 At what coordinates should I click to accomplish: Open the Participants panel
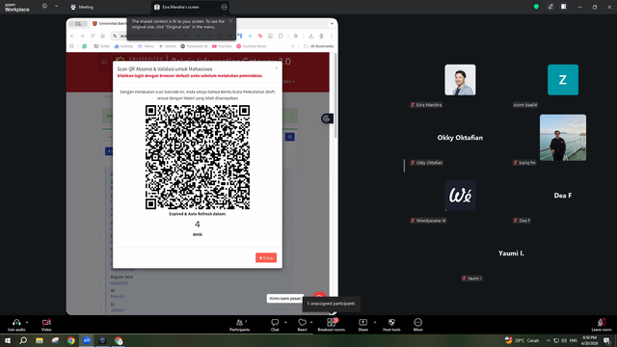240,325
